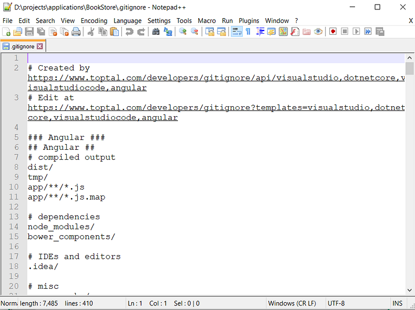415x310 pixels.
Task: Open the Settings menu
Action: click(159, 21)
